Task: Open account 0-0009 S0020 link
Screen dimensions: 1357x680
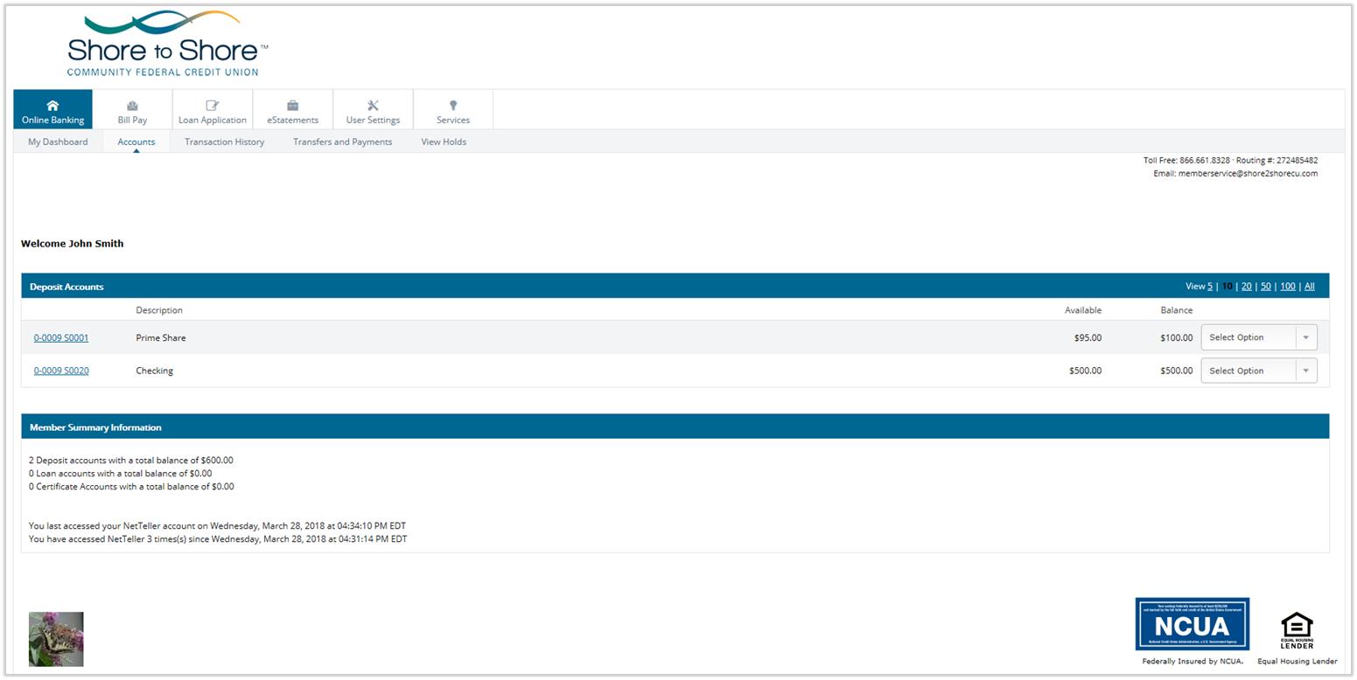Action: tap(61, 371)
